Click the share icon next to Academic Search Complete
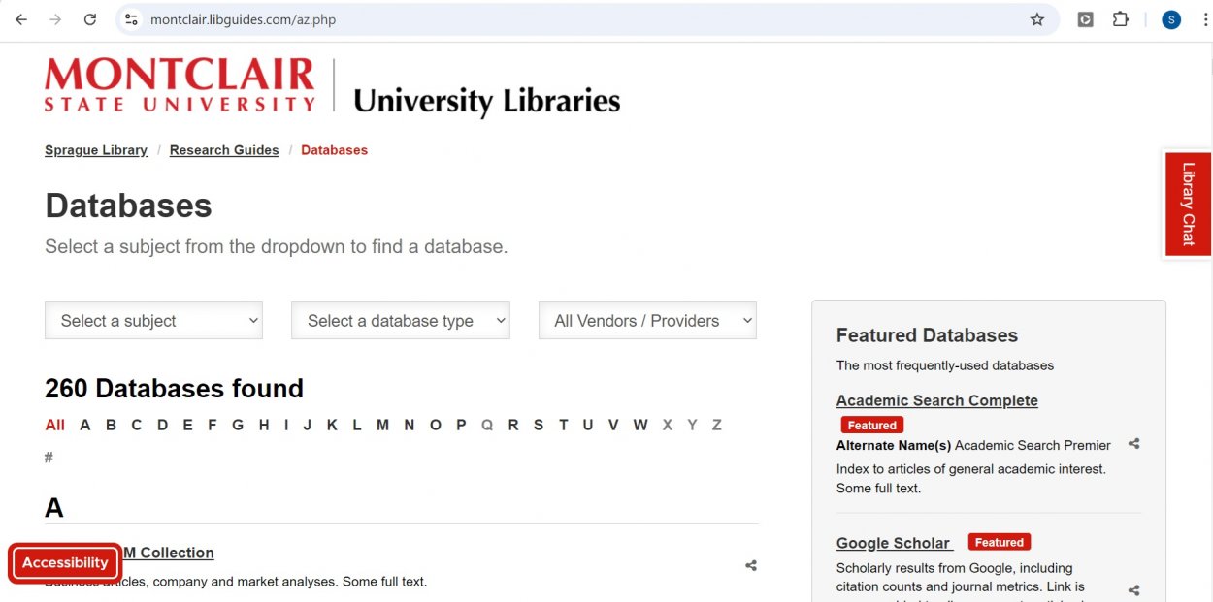1213x602 pixels. point(1133,444)
